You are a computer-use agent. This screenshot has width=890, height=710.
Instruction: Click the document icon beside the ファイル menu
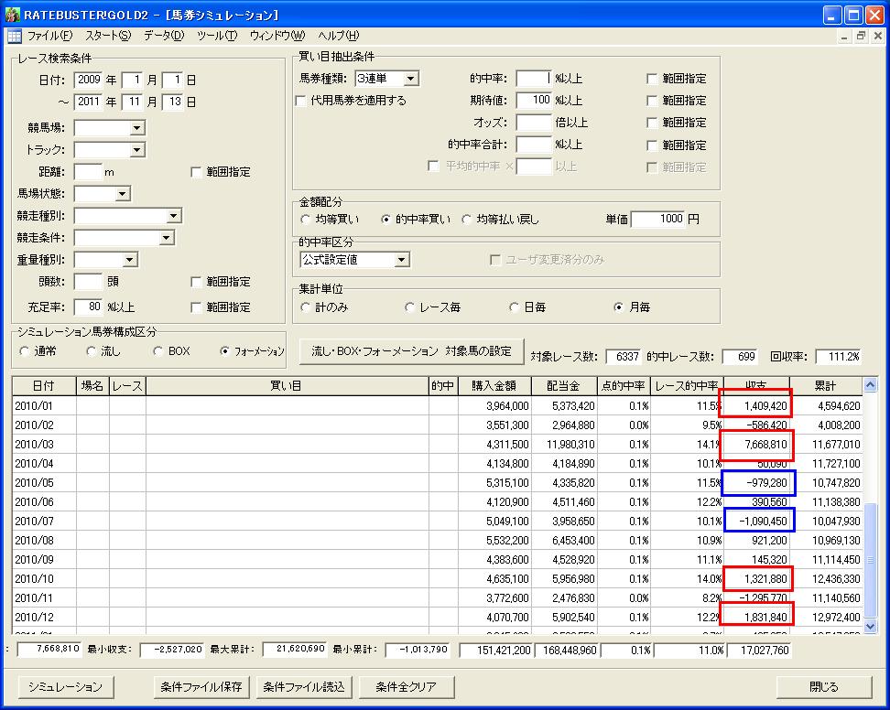(x=14, y=36)
